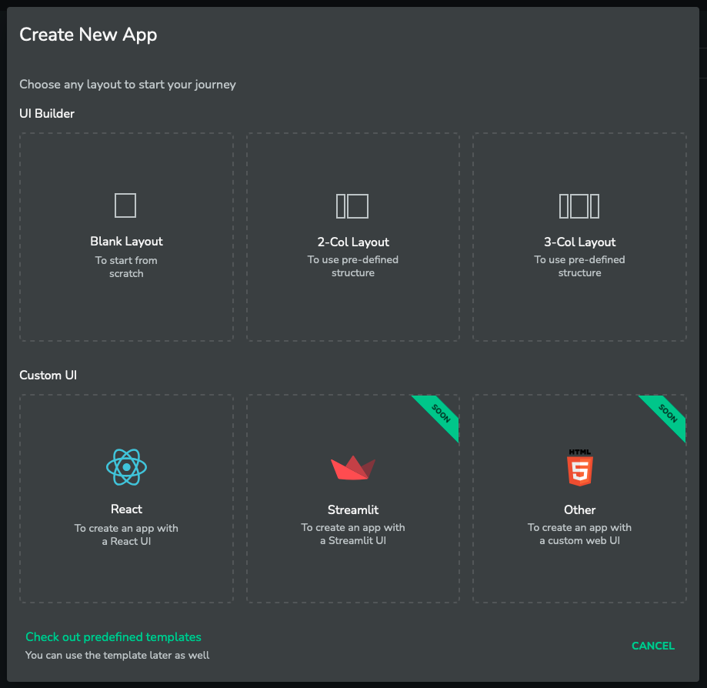
Task: Select the 2-Col Layout icon
Action: (x=352, y=206)
